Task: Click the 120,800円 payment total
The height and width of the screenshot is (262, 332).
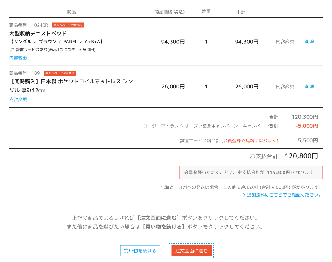Action: (x=301, y=156)
